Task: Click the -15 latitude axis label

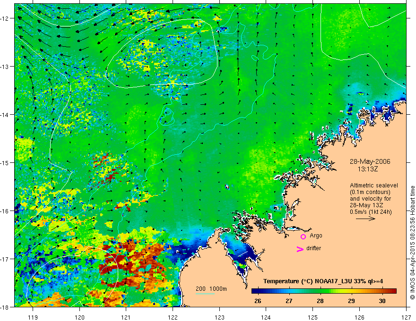Action: [5, 162]
